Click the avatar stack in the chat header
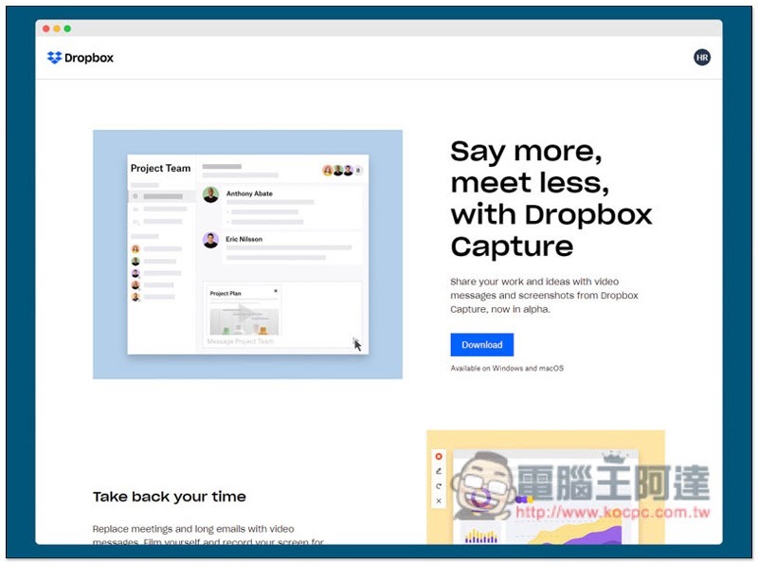The image size is (758, 565). (x=339, y=169)
